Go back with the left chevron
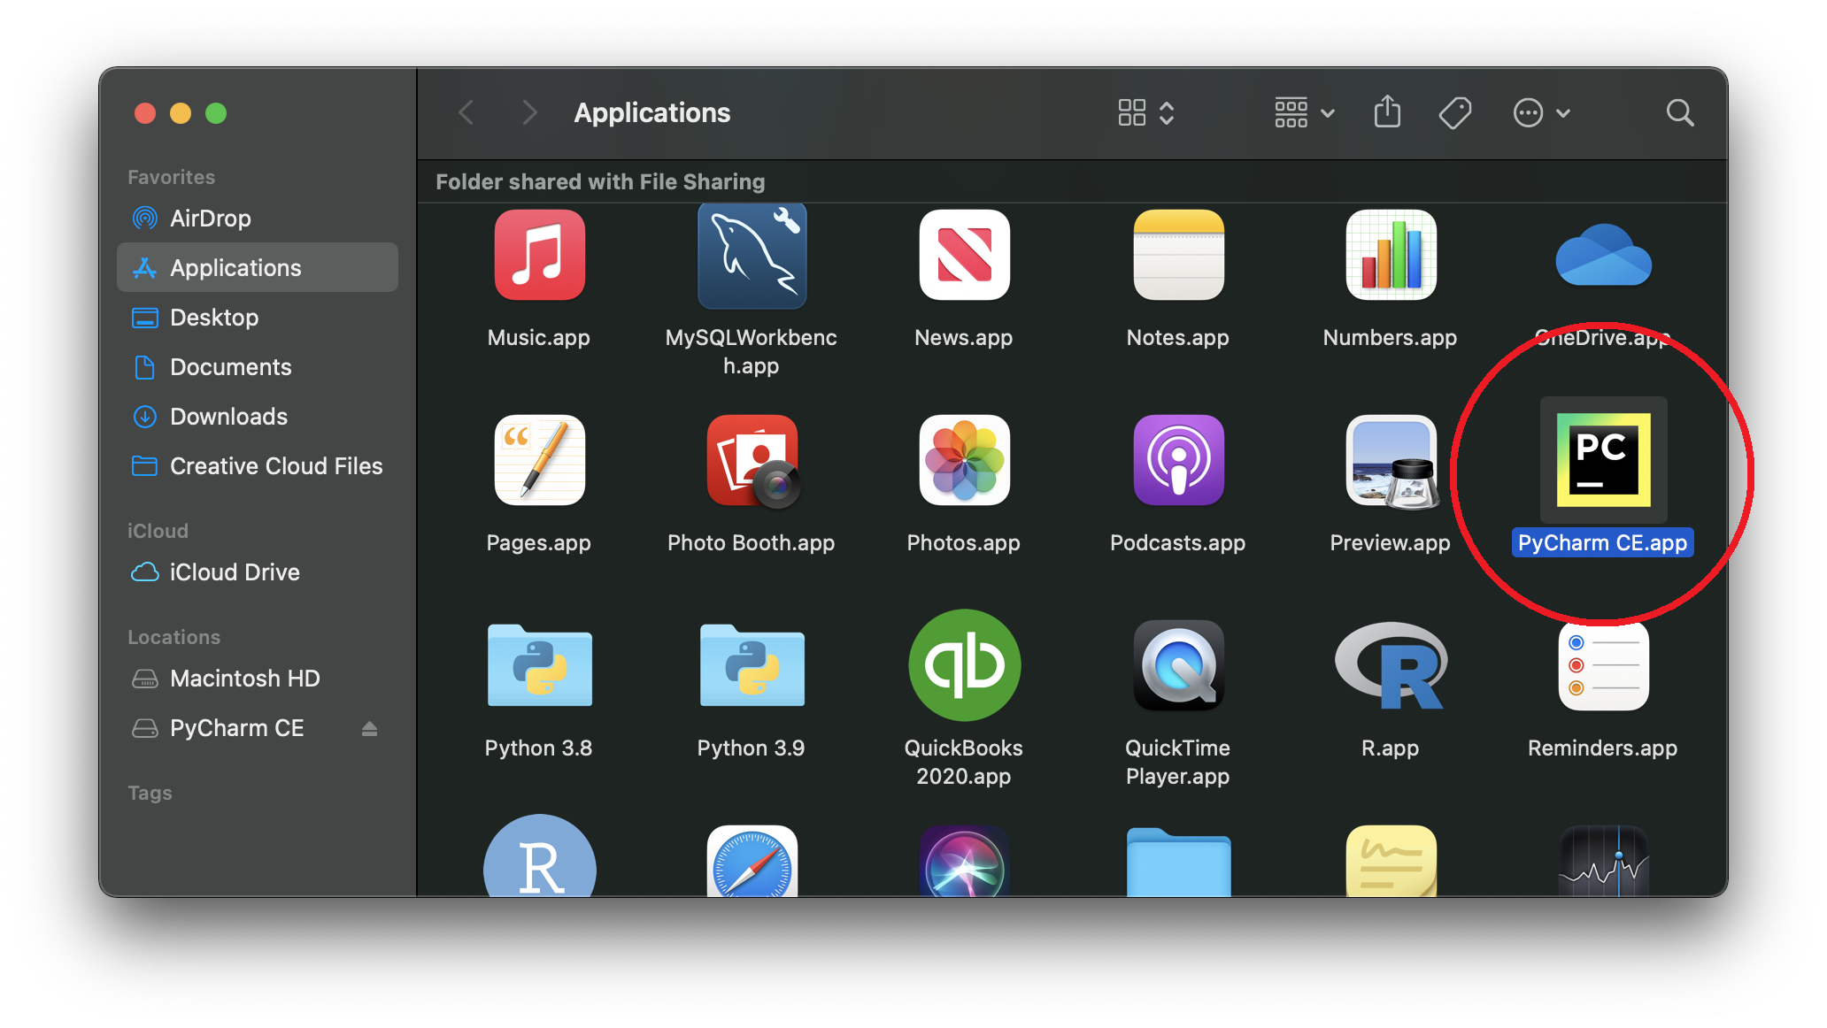1827x1028 pixels. [466, 112]
